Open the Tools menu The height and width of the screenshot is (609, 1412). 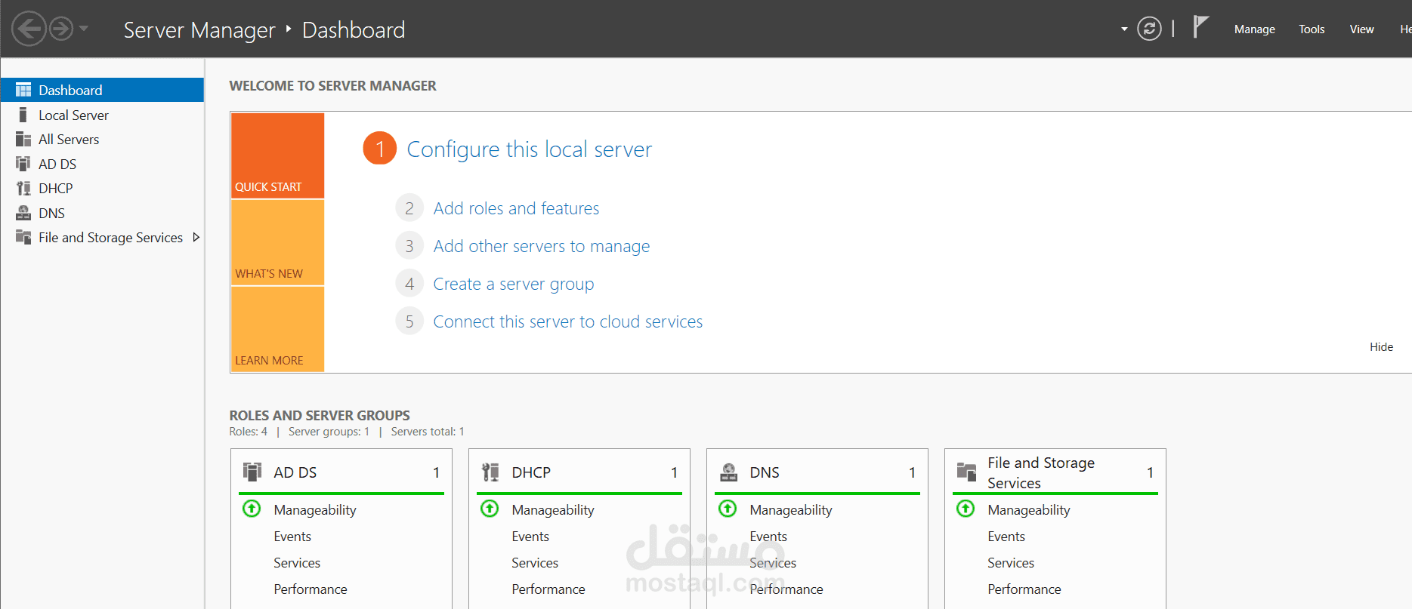[x=1312, y=29]
